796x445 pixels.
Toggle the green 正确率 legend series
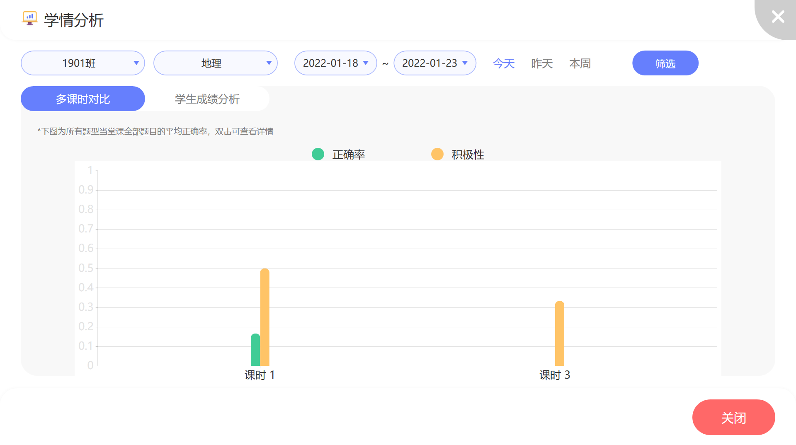[x=339, y=155]
